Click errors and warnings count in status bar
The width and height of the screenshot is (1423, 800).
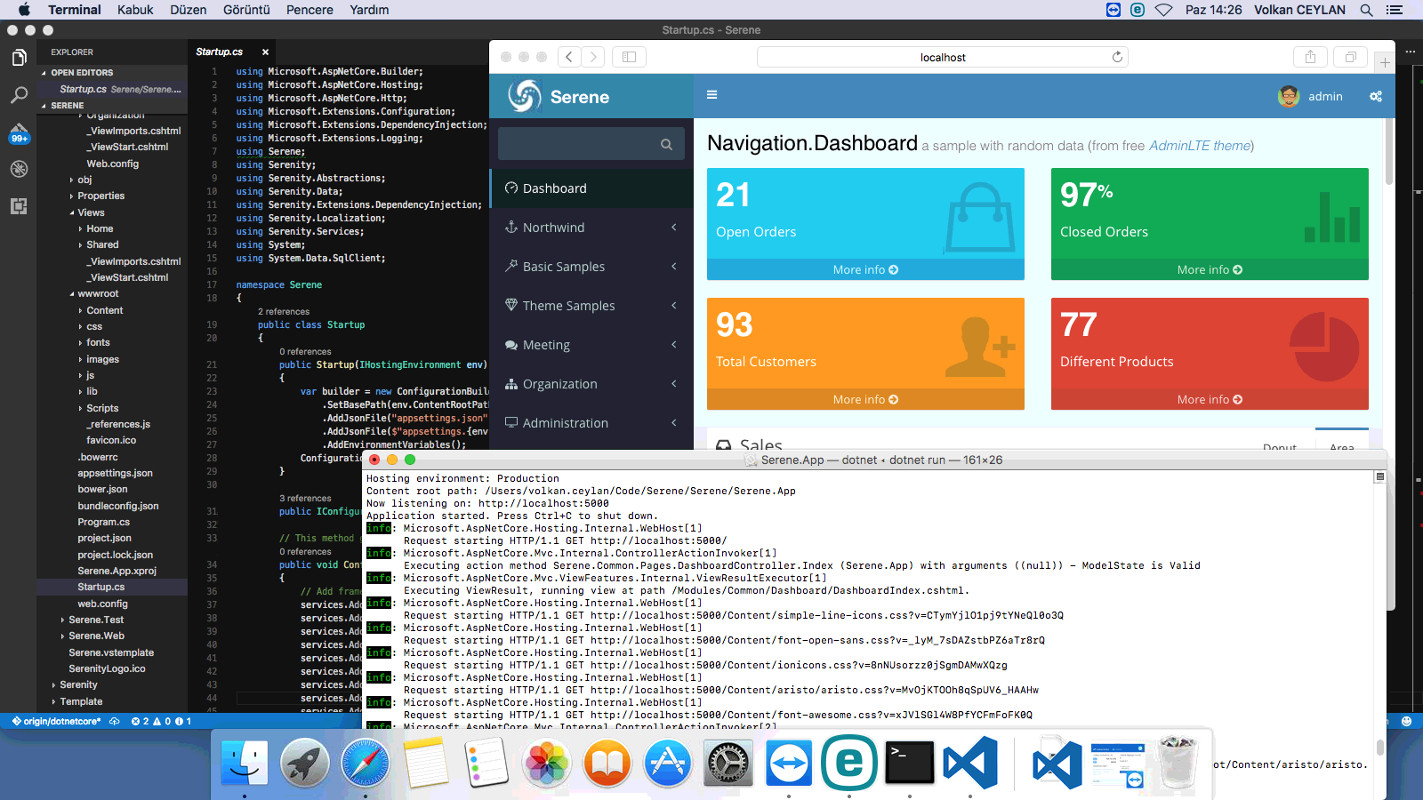[x=161, y=721]
